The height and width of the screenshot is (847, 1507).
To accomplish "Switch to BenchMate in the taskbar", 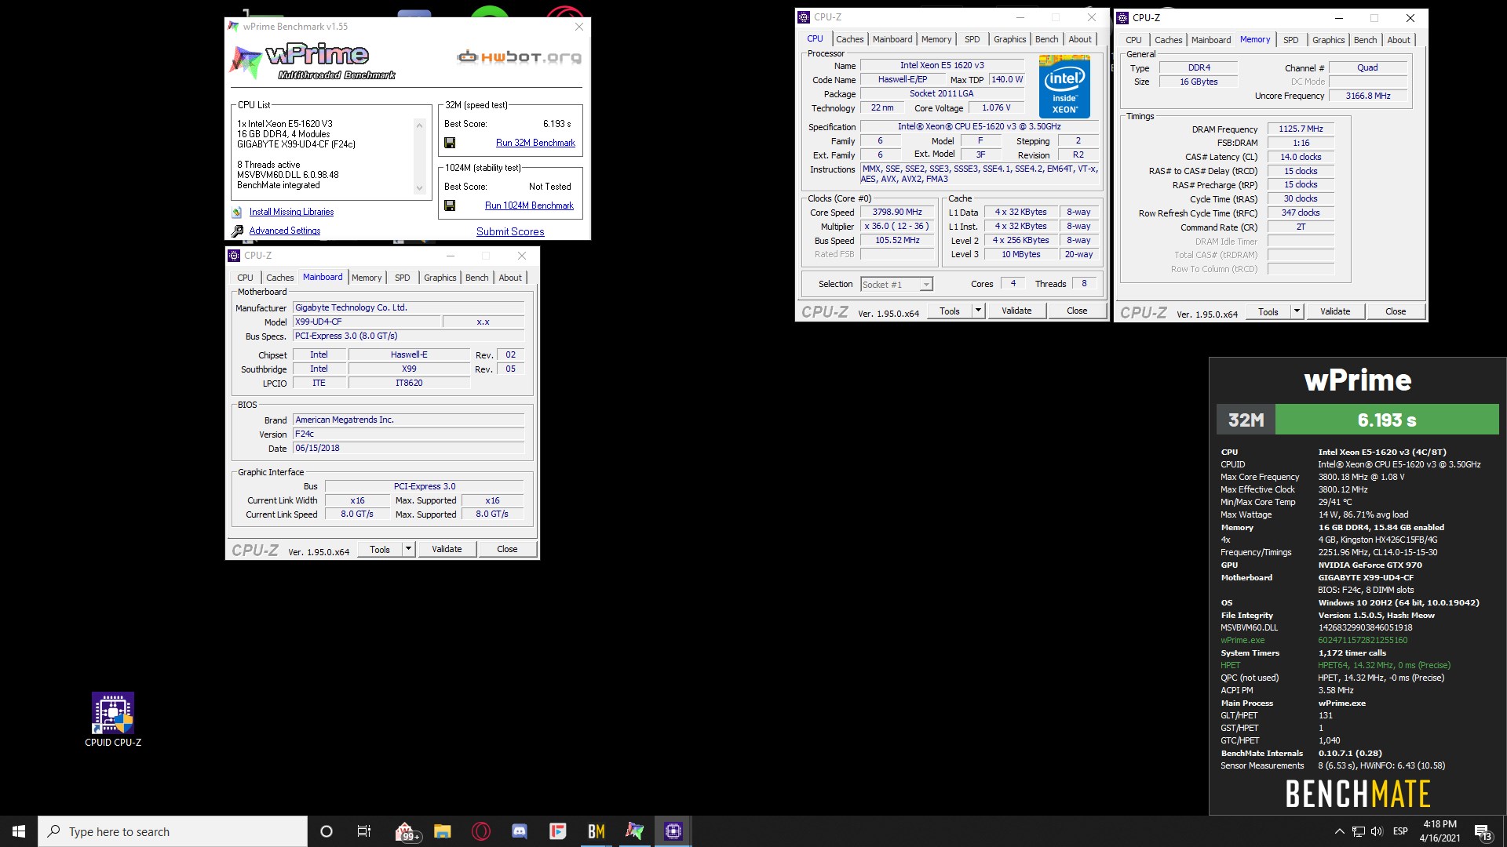I will 597,831.
